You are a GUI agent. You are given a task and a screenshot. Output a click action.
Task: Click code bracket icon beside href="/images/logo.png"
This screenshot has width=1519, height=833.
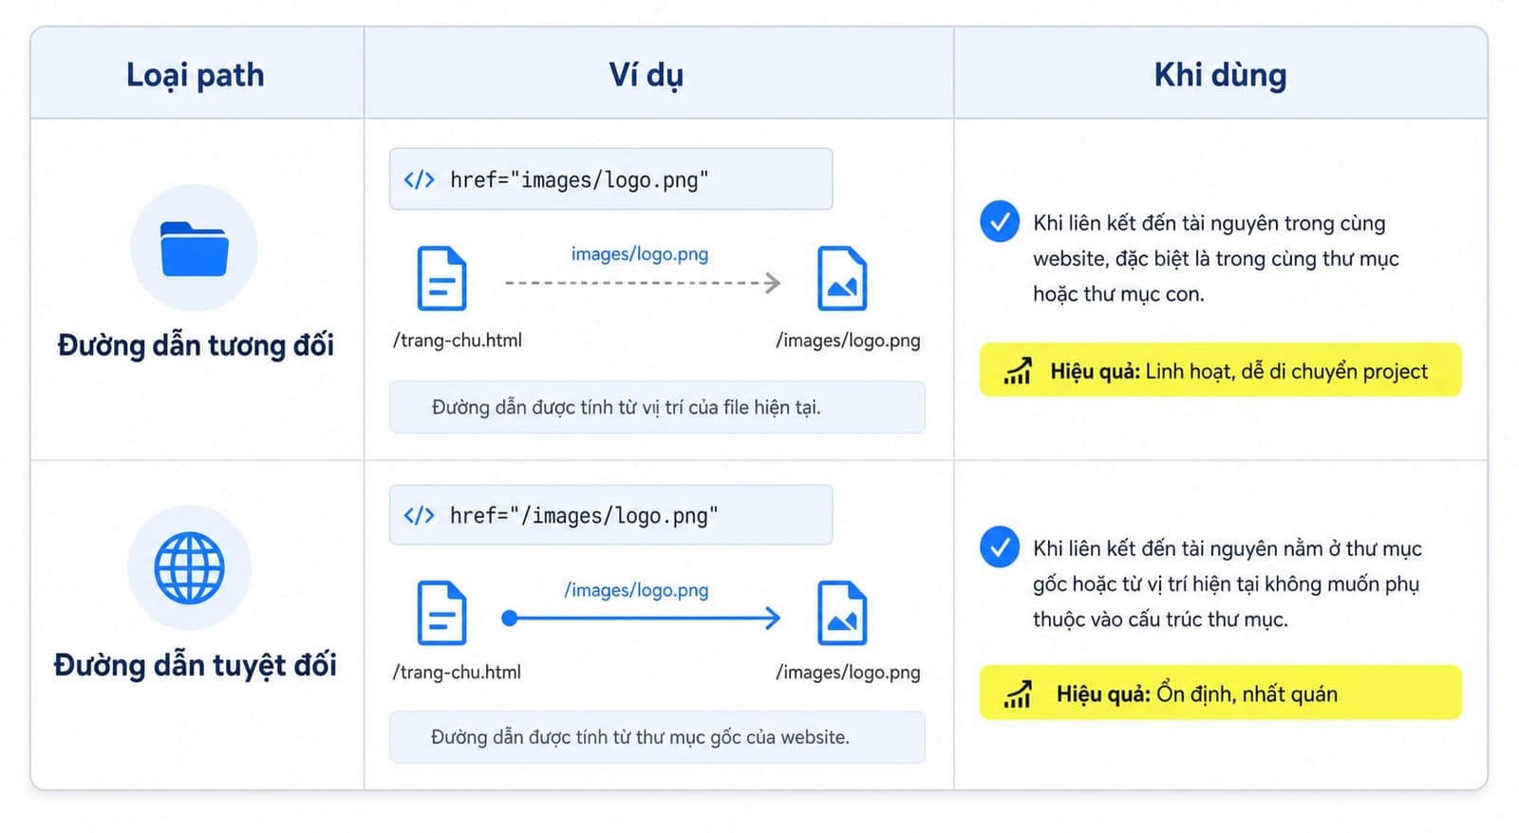(419, 515)
